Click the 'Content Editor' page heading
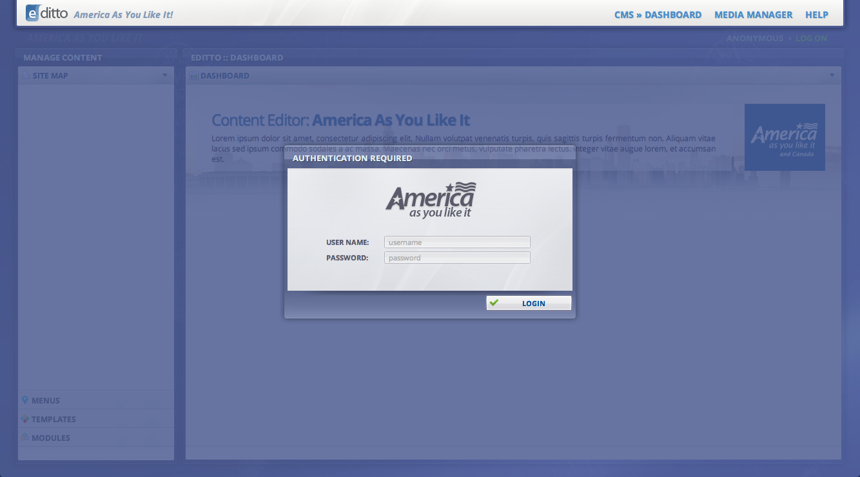Screen dimensions: 860x477 340,120
